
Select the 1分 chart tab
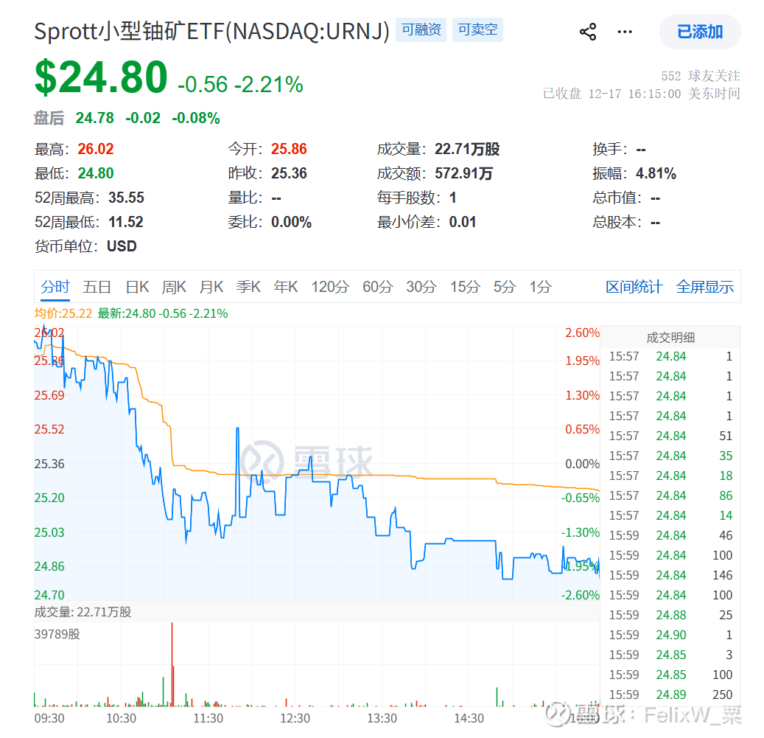pyautogui.click(x=540, y=287)
